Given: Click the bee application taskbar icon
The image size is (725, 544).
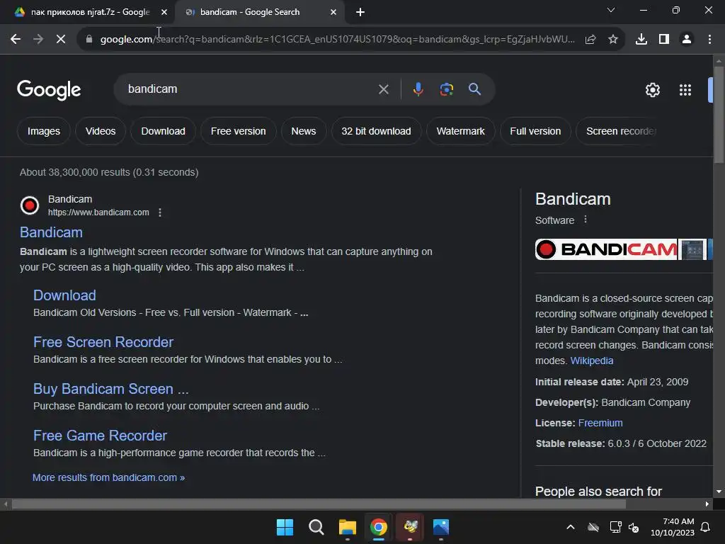Looking at the screenshot, I should pyautogui.click(x=410, y=527).
